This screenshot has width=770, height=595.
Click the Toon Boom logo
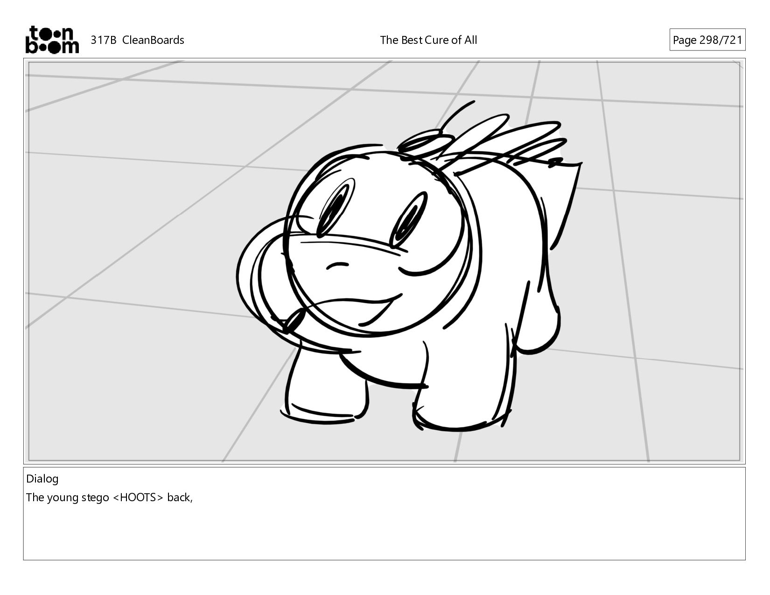52,40
